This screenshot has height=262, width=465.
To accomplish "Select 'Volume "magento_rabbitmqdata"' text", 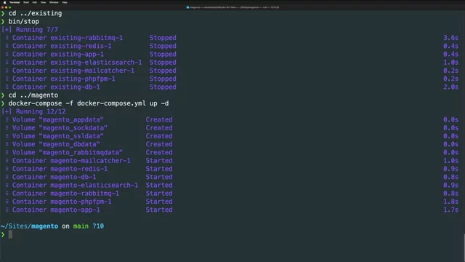I will click(68, 152).
